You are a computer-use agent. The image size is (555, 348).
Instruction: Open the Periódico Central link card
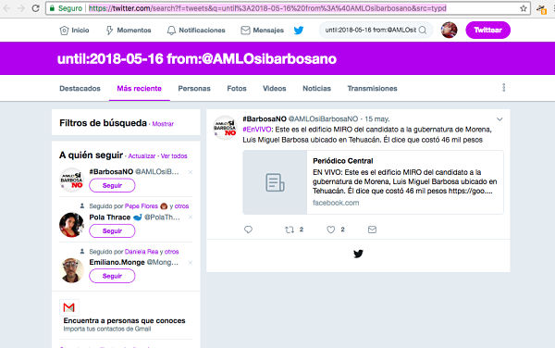[x=373, y=182]
